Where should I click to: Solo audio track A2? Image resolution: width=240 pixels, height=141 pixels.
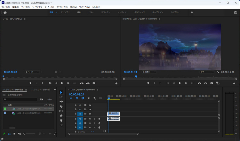click(x=94, y=123)
